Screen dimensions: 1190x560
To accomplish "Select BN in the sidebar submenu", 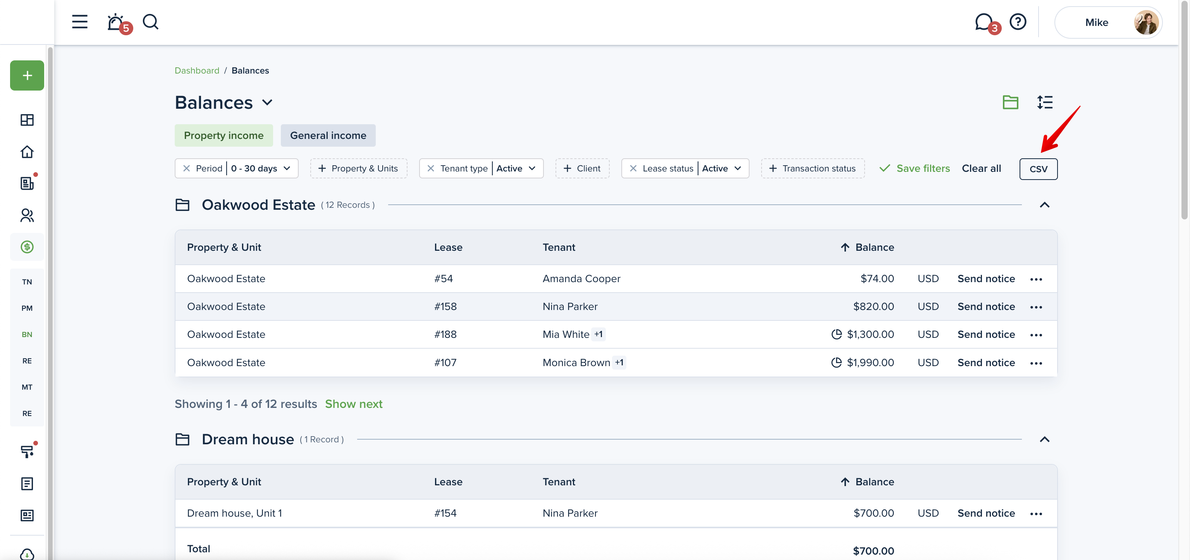I will [x=27, y=334].
